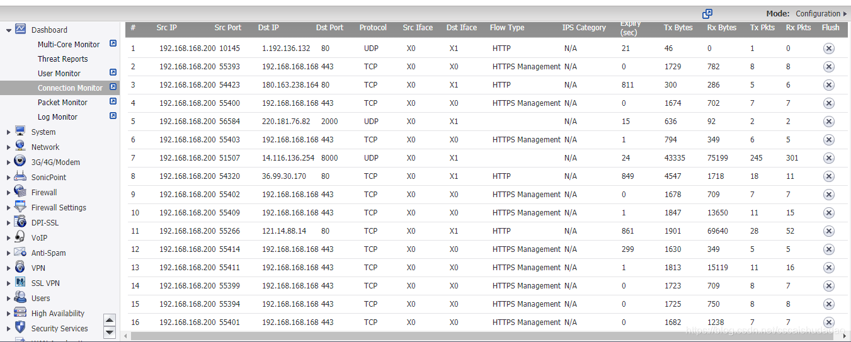
Task: Click the SonicPoint icon
Action: pos(20,176)
